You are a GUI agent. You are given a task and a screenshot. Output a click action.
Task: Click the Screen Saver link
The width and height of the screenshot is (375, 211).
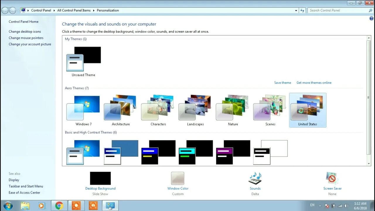(333, 188)
